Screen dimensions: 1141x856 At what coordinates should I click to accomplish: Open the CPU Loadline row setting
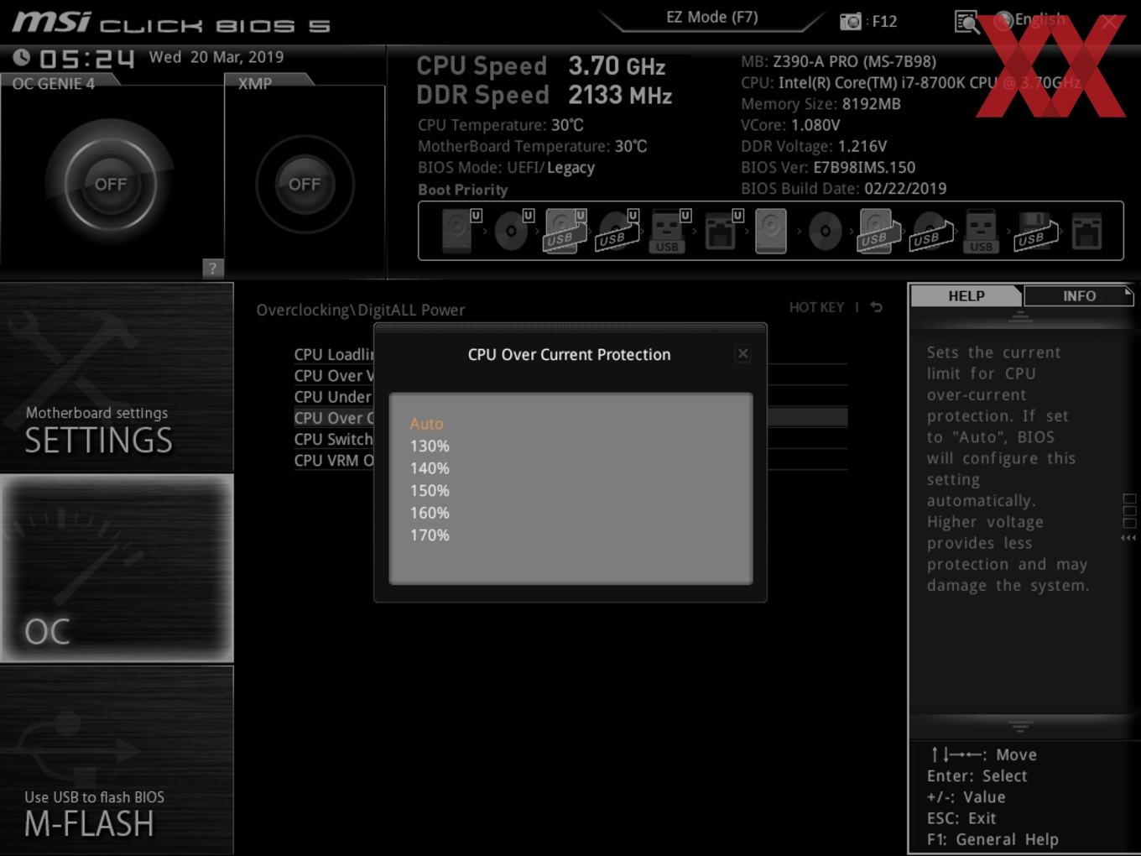(x=334, y=354)
